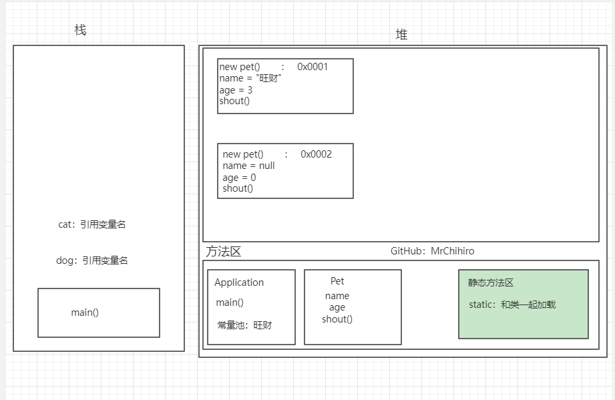This screenshot has width=615, height=400.
Task: Click the 0x0002 address text
Action: pyautogui.click(x=316, y=154)
